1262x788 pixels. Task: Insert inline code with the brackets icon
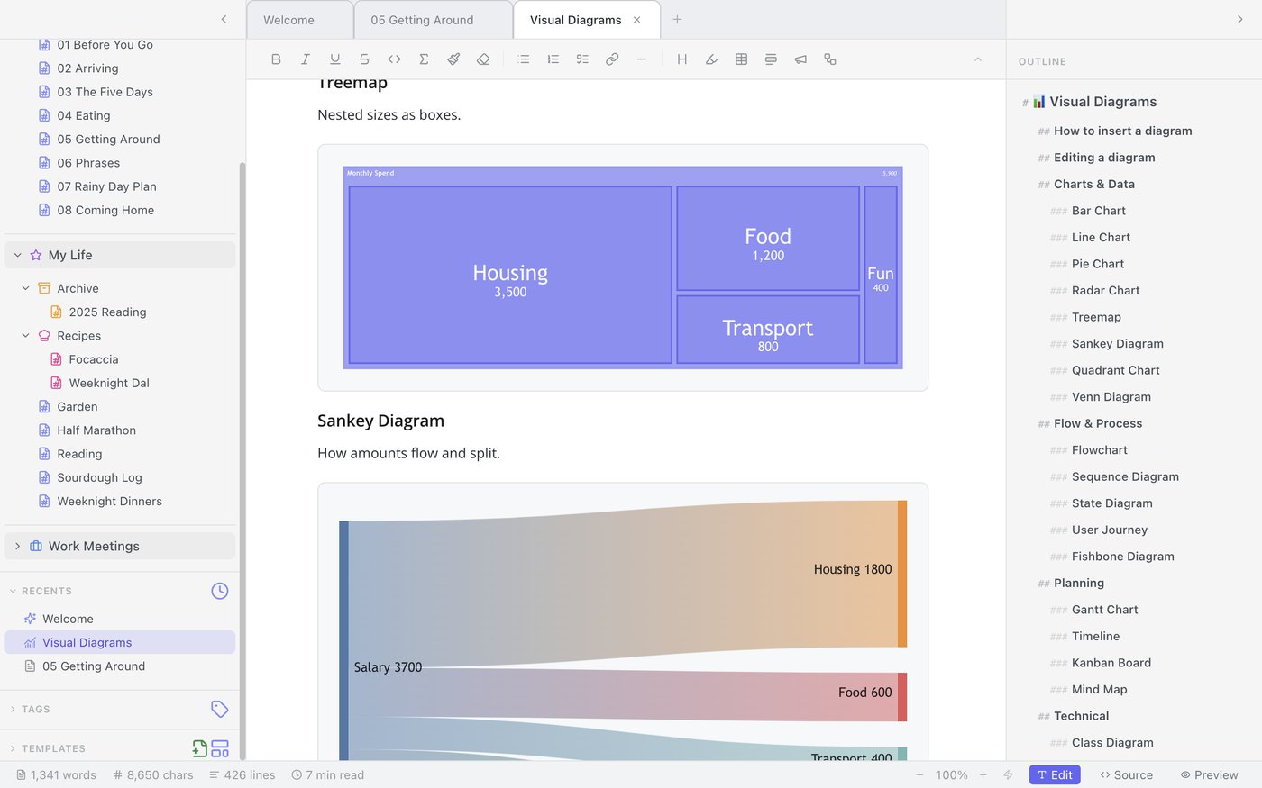coord(394,59)
